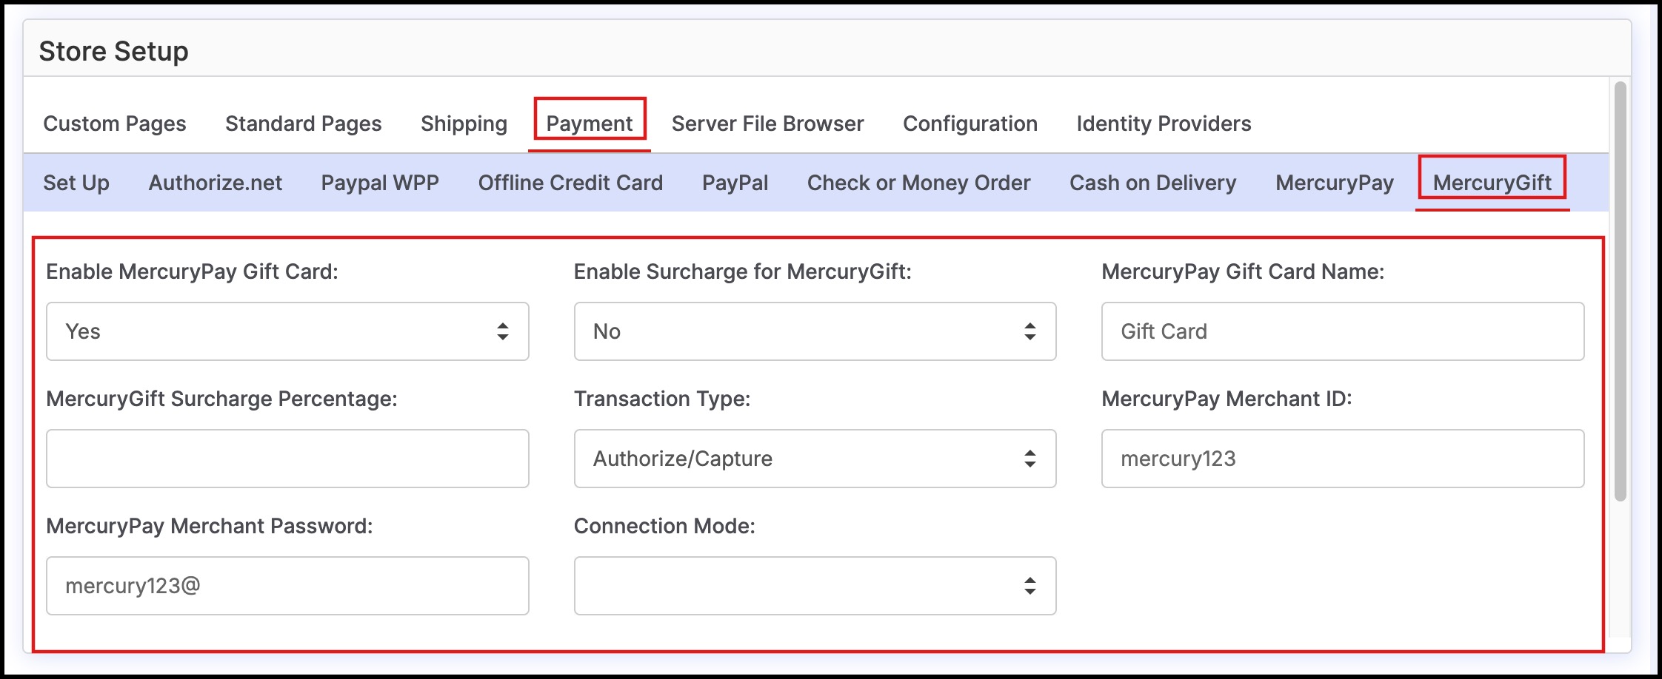Open the empty Connection Mode dropdown
This screenshot has width=1662, height=679.
[815, 586]
